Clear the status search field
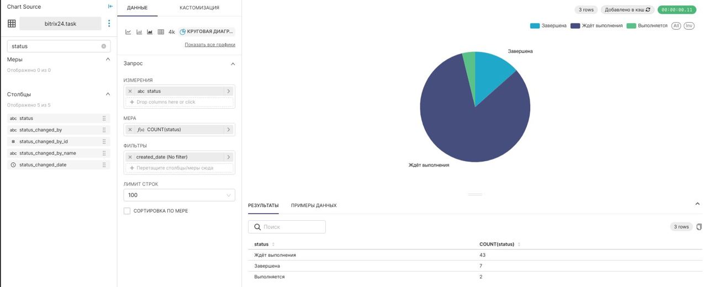The height and width of the screenshot is (287, 707). pos(103,46)
